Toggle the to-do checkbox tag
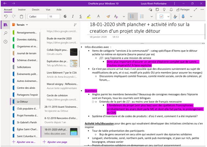The image size is (207, 147). [161, 17]
